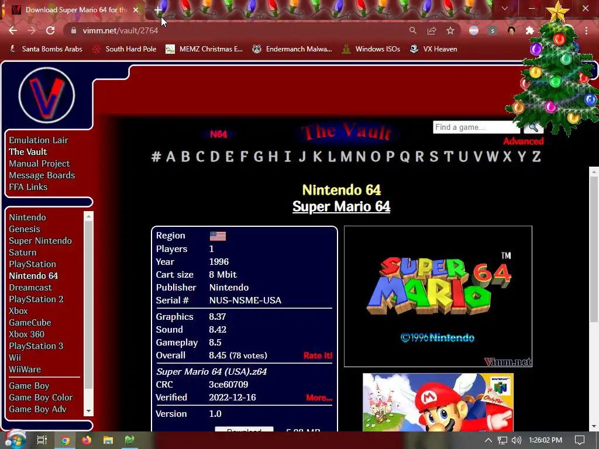Select Game Boy Color system
This screenshot has width=599, height=449.
pos(41,398)
